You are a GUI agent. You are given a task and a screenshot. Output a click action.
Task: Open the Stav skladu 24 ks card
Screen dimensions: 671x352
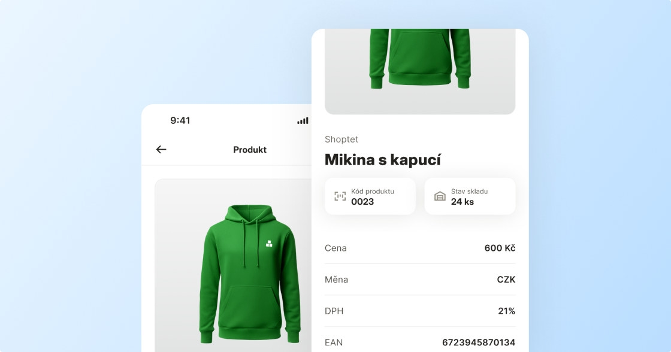click(470, 196)
